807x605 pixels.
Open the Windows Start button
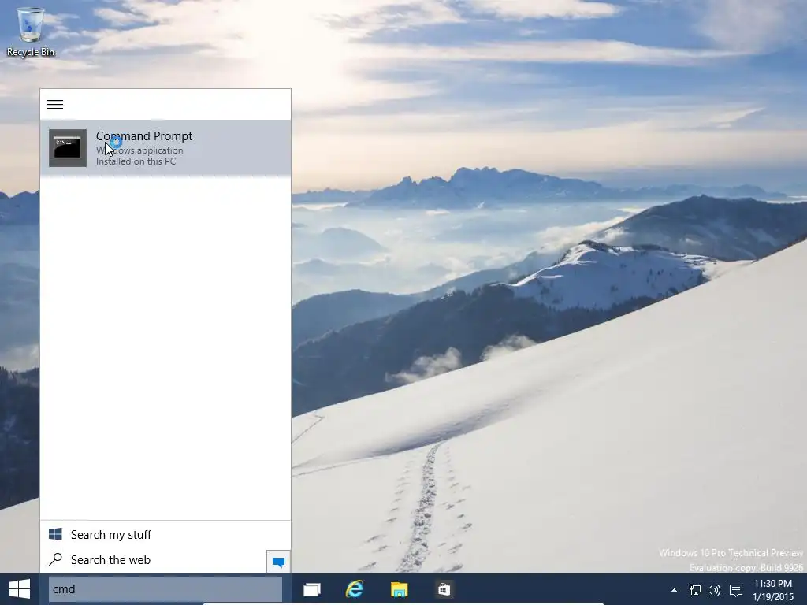click(x=20, y=589)
